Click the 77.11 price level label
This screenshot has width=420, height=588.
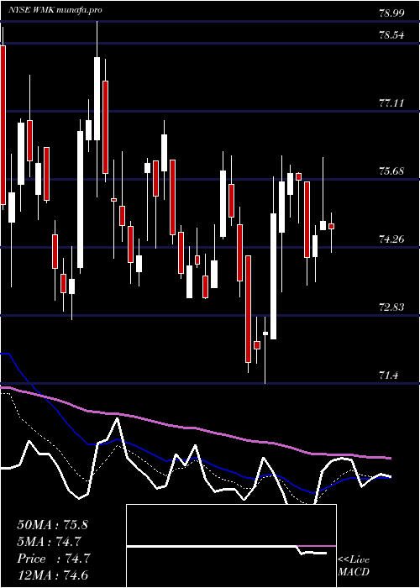click(x=391, y=102)
